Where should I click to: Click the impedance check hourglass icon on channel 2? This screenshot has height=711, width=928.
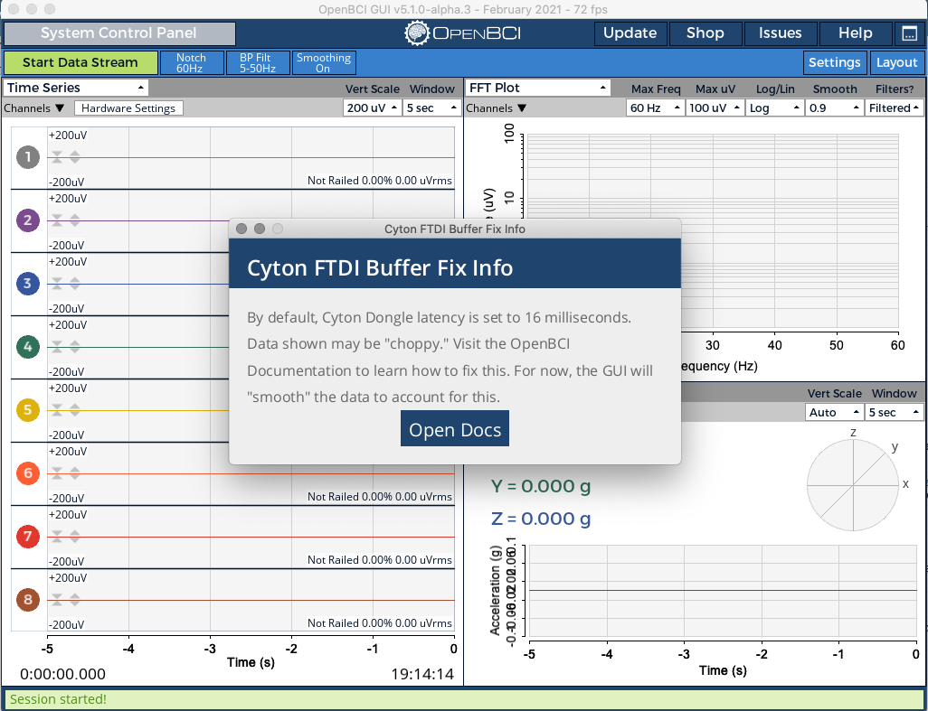tap(56, 220)
